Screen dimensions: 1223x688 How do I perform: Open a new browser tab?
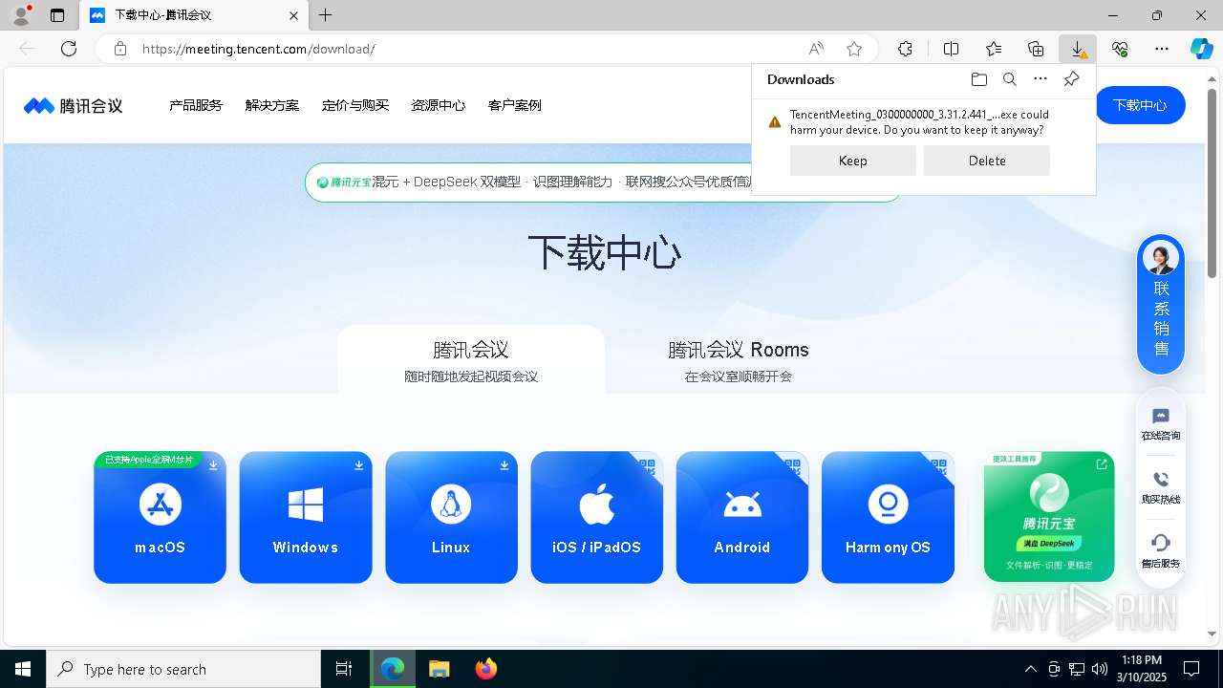[326, 15]
